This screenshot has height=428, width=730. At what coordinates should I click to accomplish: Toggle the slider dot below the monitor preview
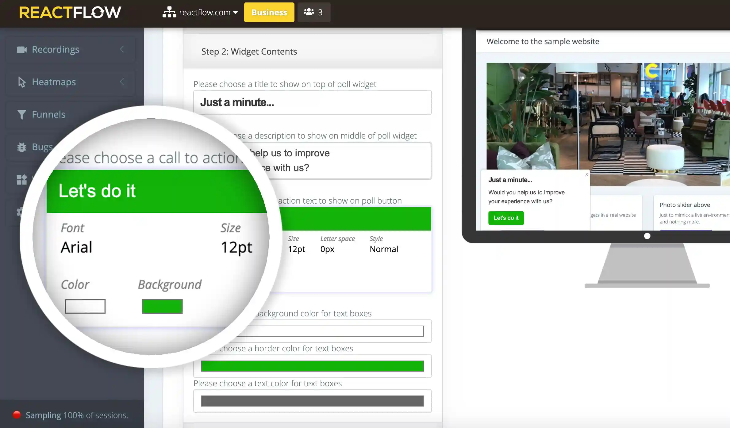pos(647,235)
